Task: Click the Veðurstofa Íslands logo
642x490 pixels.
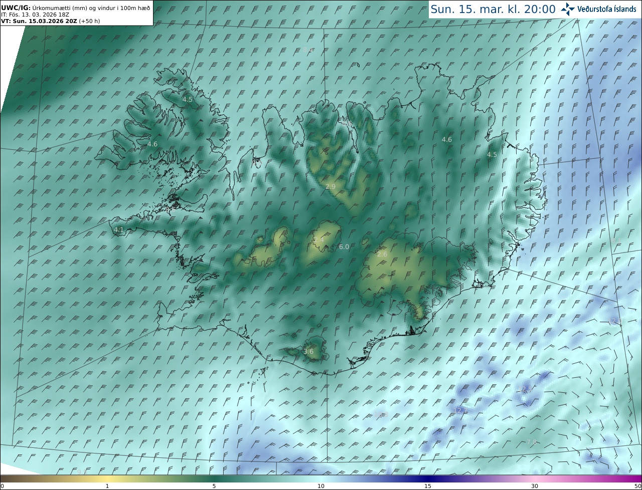Action: 599,9
